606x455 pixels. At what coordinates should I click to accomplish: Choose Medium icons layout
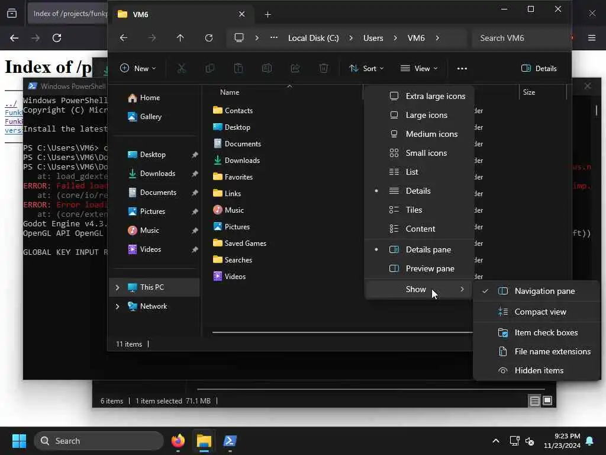click(x=420, y=134)
